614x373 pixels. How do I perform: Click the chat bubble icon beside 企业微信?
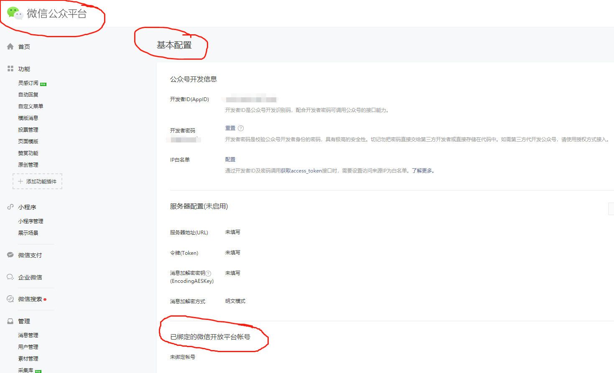10,277
